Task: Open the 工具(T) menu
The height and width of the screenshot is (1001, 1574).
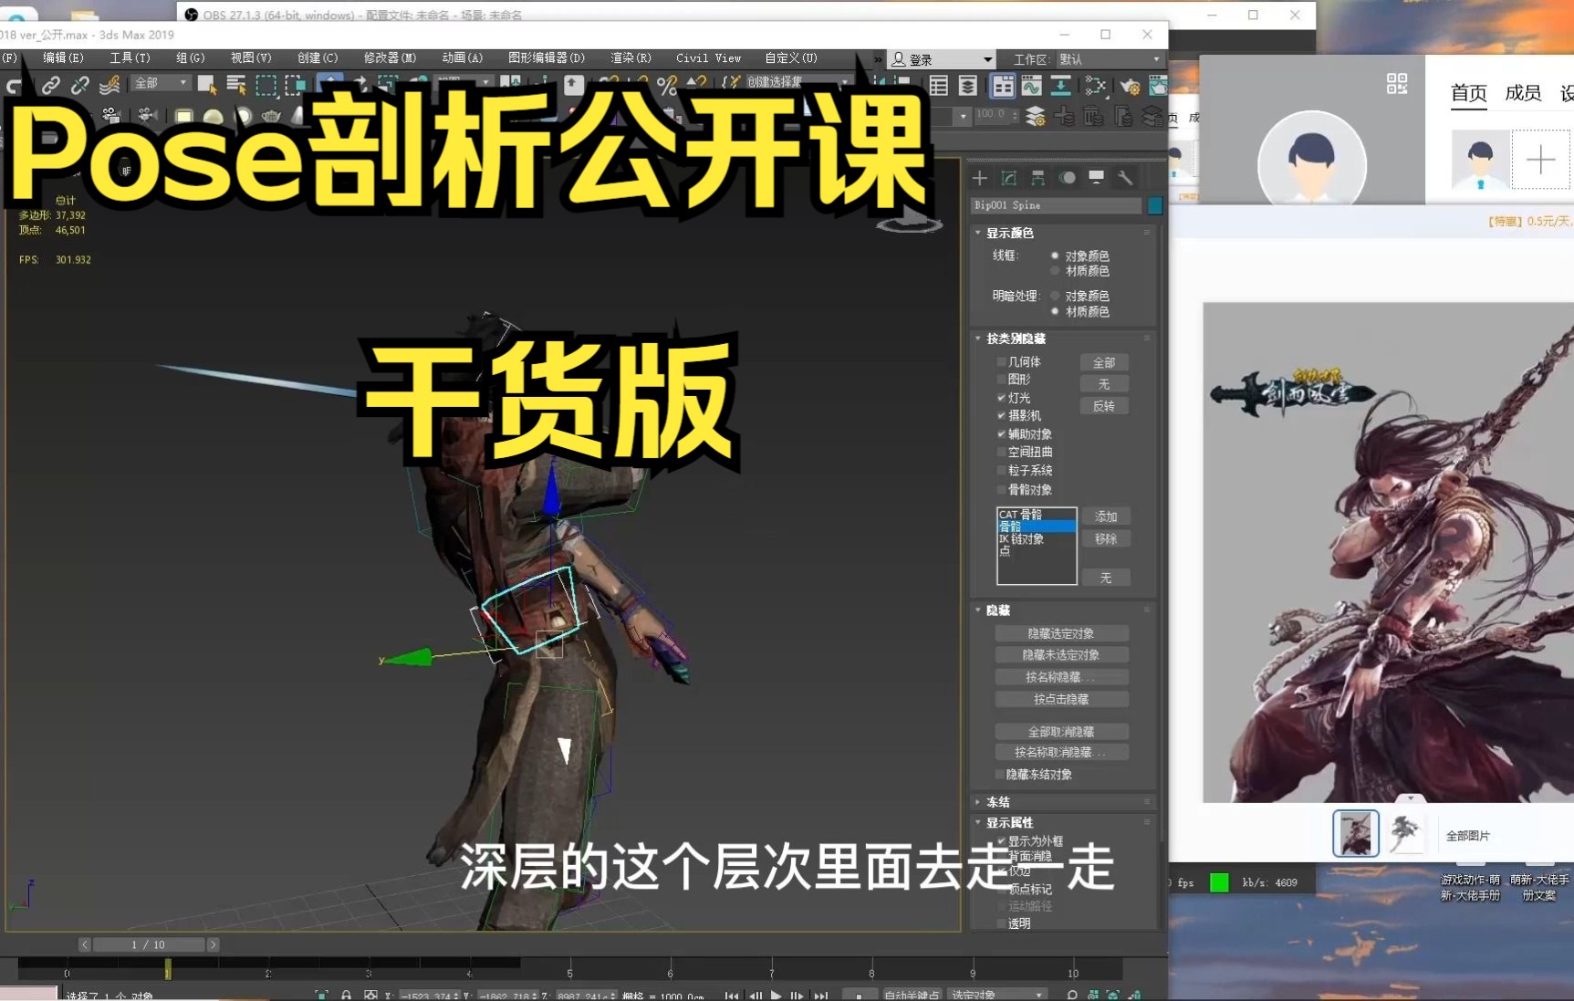Action: click(x=130, y=57)
